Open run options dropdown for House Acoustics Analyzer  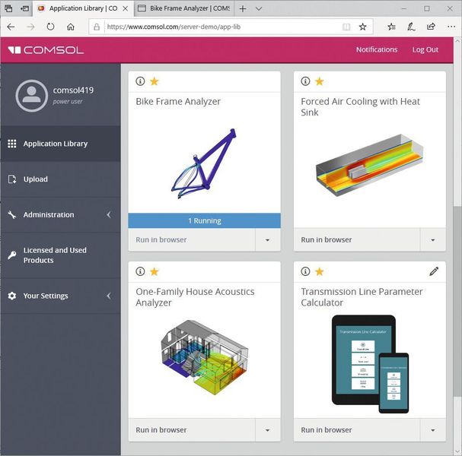coord(268,430)
